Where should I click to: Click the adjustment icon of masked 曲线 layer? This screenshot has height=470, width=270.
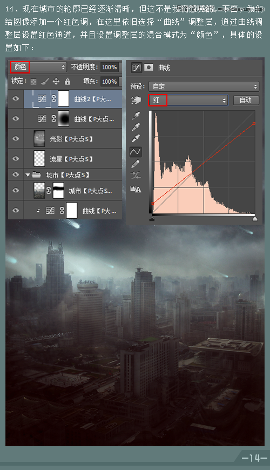tap(42, 119)
